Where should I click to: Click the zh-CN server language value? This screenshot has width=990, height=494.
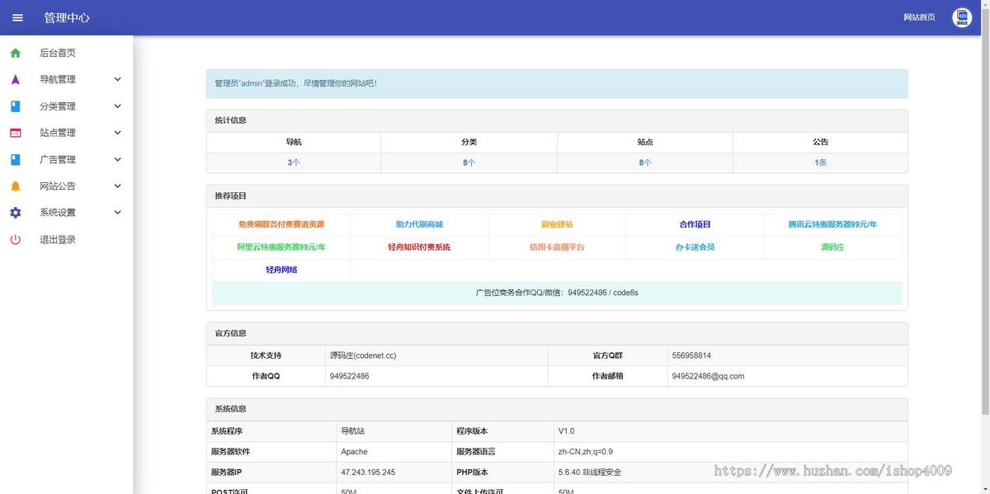click(x=586, y=452)
